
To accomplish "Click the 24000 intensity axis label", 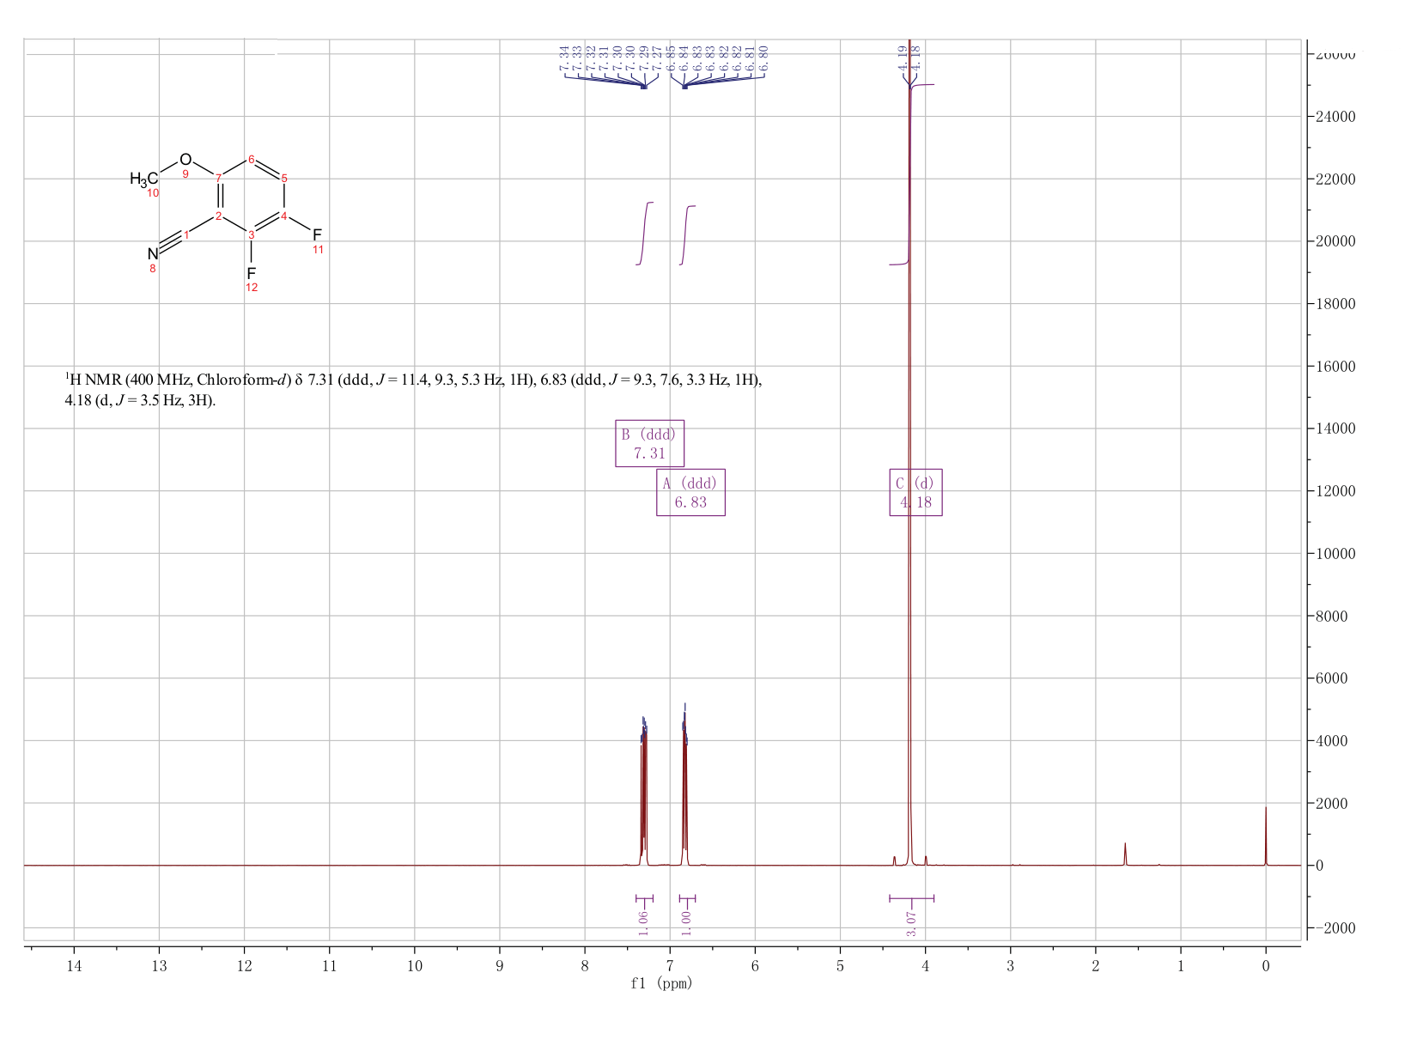I will 1335,116.
